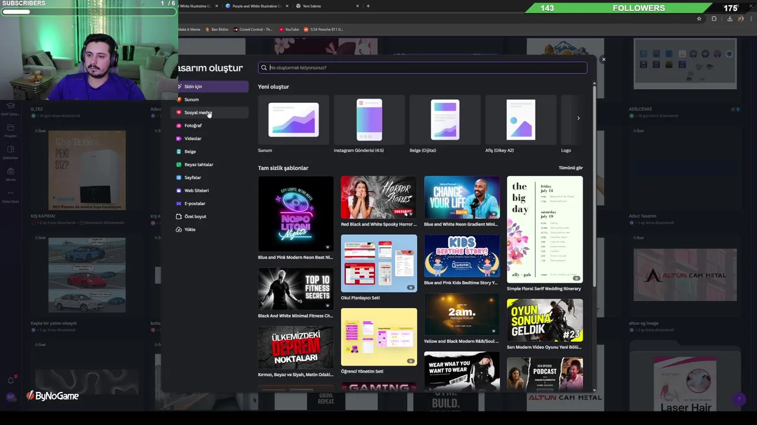Image resolution: width=757 pixels, height=425 pixels.
Task: Open Kids Bedtime Story template
Action: (462, 256)
